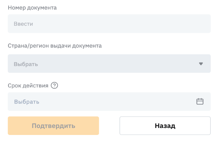219x141 pixels.
Task: Select the Выбрать placeholder in country dropdown
Action: click(x=26, y=64)
